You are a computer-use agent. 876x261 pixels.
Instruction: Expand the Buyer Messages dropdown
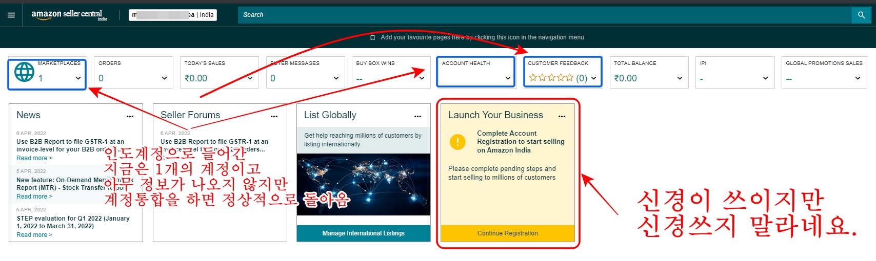[x=336, y=78]
